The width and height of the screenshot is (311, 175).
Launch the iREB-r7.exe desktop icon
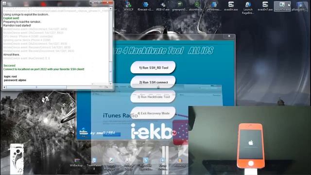(x=163, y=6)
